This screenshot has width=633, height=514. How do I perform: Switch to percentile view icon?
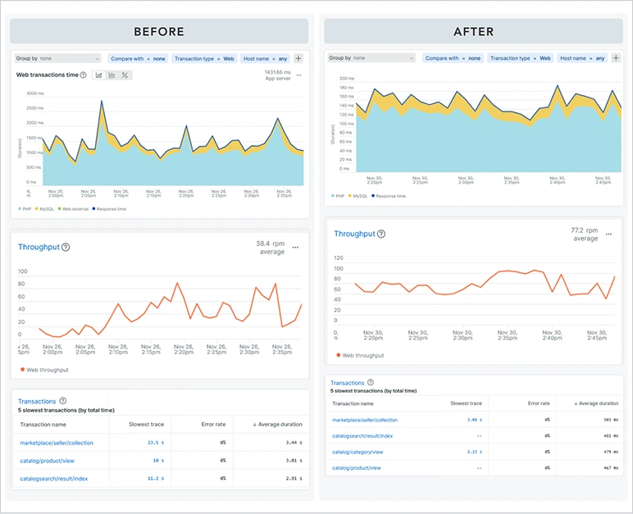(125, 75)
